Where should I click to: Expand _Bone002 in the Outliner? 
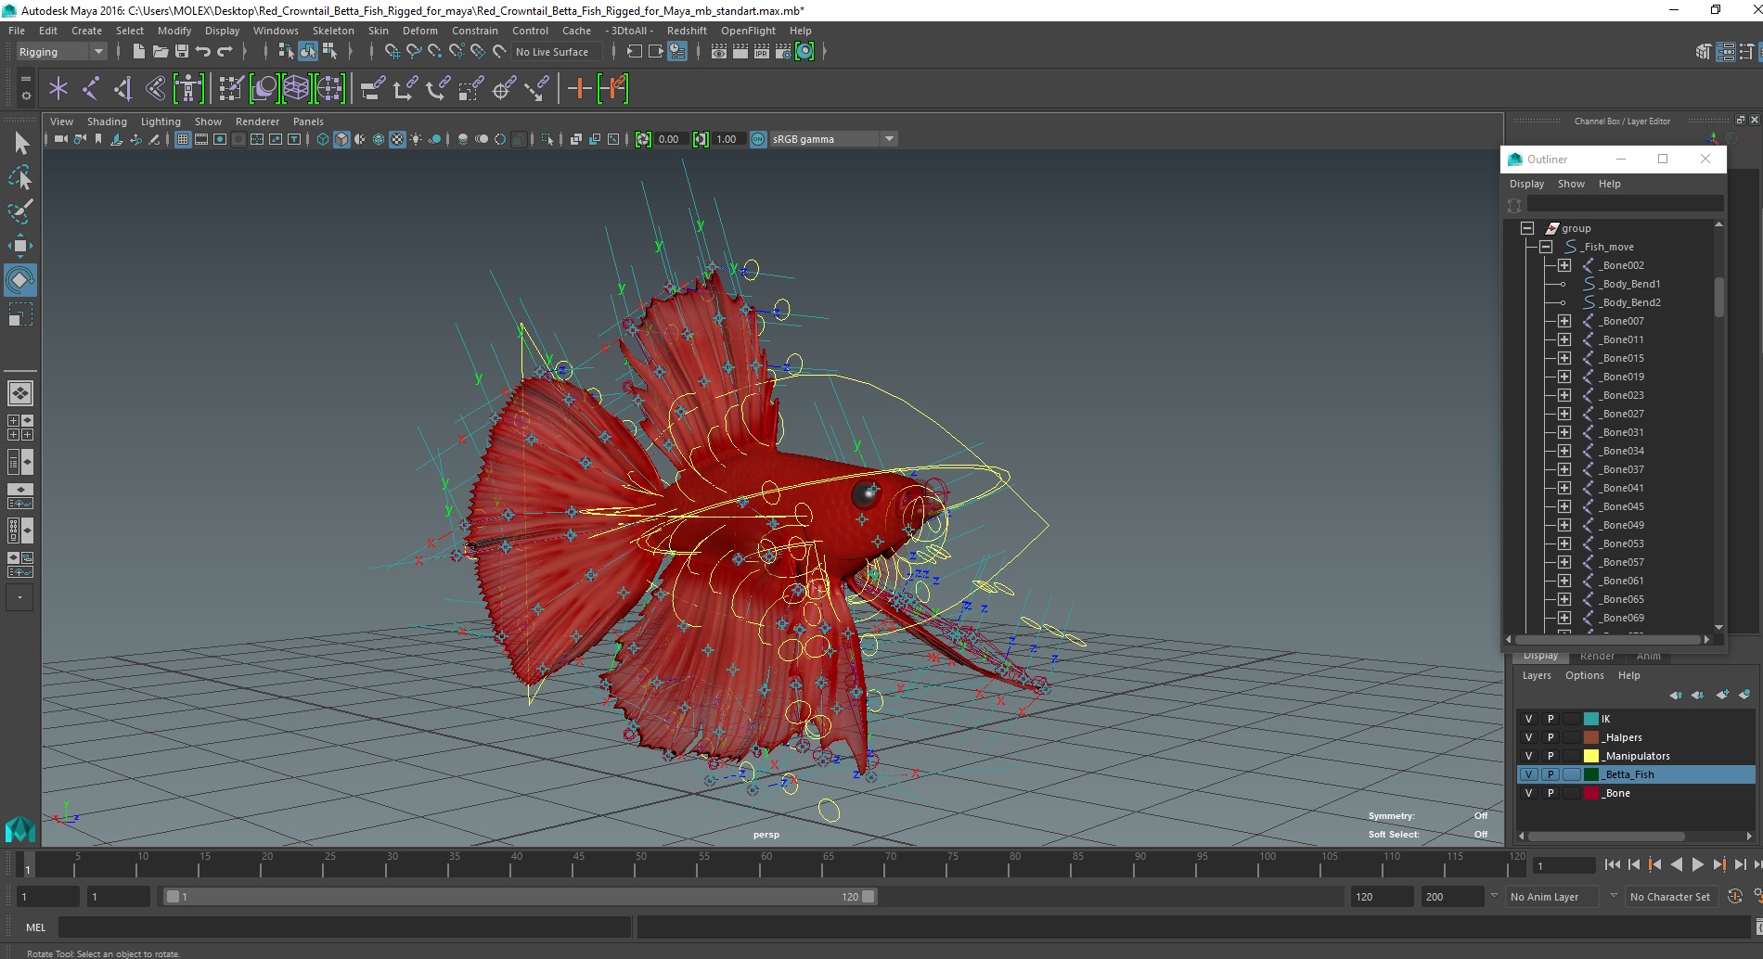pyautogui.click(x=1564, y=265)
